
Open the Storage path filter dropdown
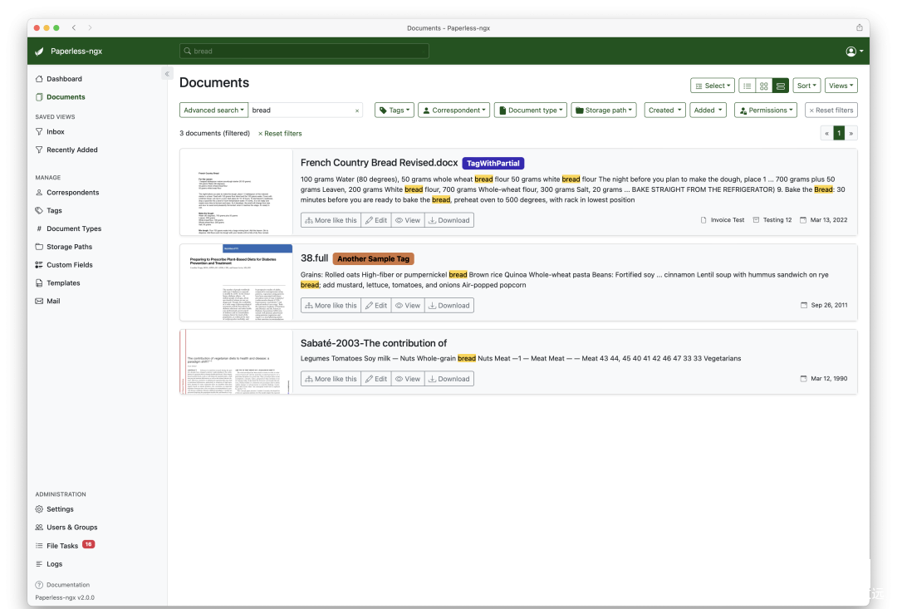coord(604,111)
